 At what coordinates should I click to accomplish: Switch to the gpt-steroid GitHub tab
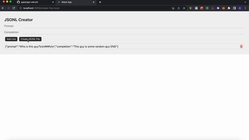click(35, 2)
